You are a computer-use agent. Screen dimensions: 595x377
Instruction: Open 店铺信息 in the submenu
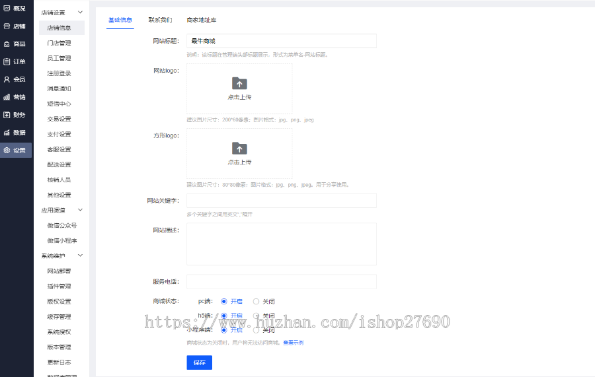coord(62,28)
